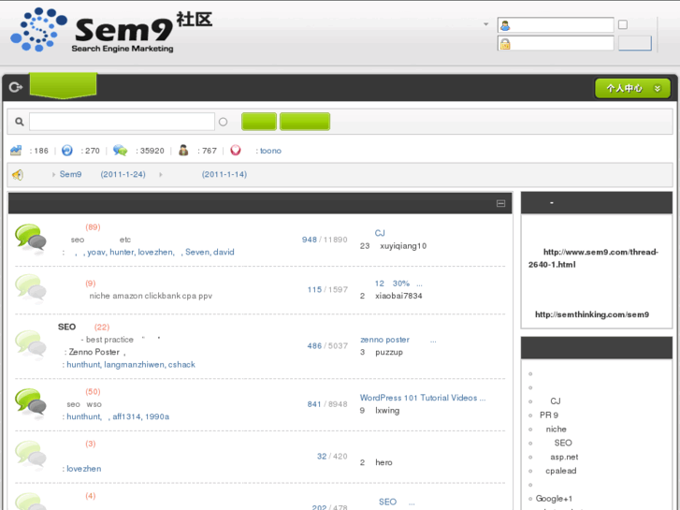Open the SEO board title

click(66, 327)
